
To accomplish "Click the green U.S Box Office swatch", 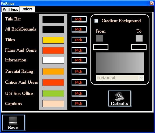I will (53, 93).
